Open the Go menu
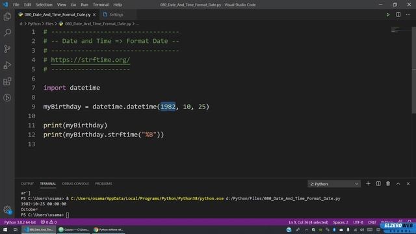 tap(73, 5)
